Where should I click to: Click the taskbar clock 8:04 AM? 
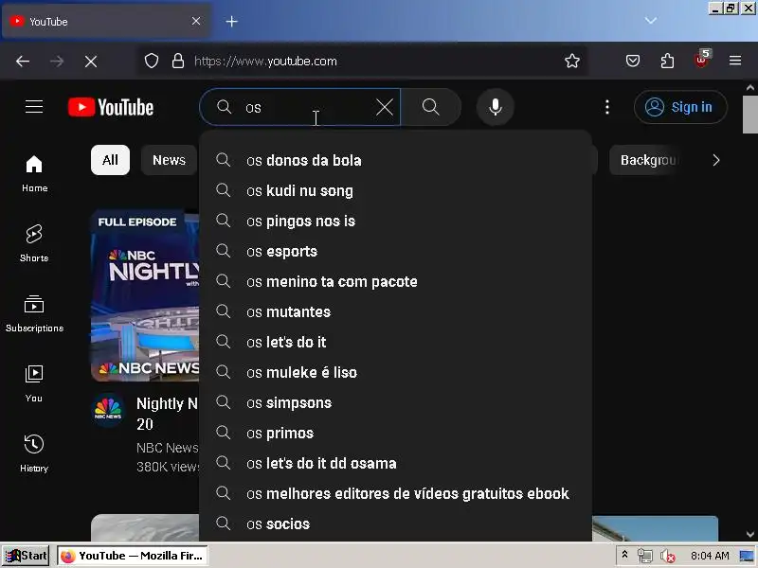(x=710, y=556)
